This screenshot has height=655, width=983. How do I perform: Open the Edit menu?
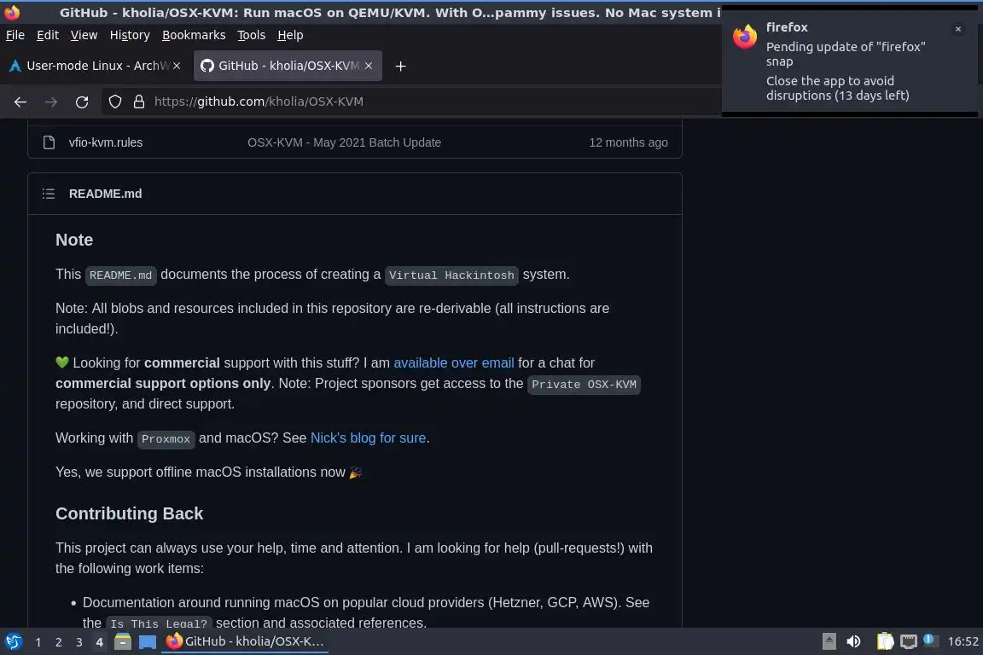[48, 35]
